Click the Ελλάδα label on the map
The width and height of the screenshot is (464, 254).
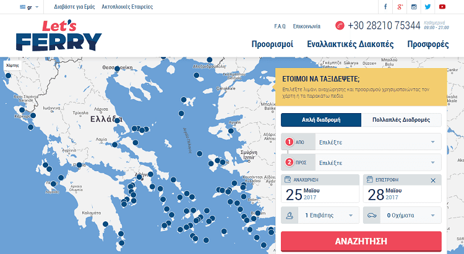106,119
